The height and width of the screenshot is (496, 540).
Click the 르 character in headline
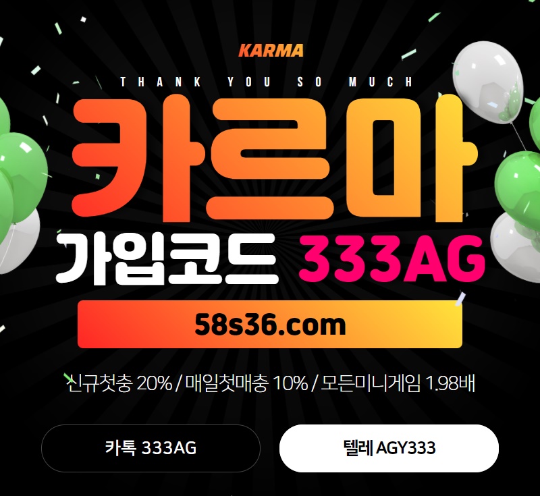pyautogui.click(x=271, y=159)
